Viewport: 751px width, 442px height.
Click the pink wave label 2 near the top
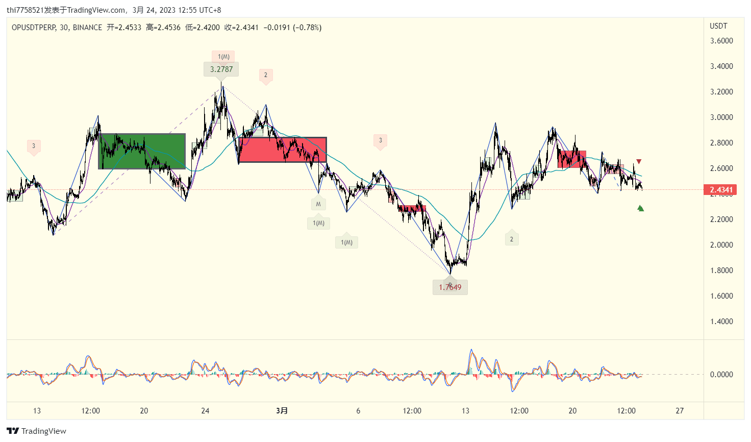coord(265,75)
